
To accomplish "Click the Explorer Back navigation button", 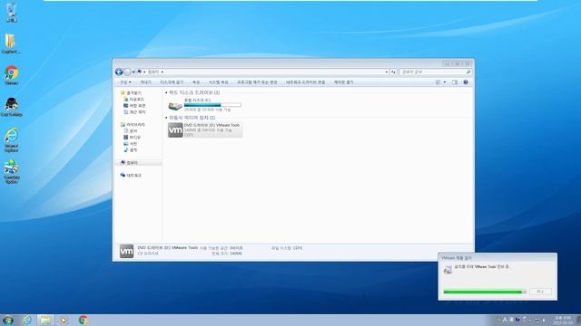I will tap(119, 72).
